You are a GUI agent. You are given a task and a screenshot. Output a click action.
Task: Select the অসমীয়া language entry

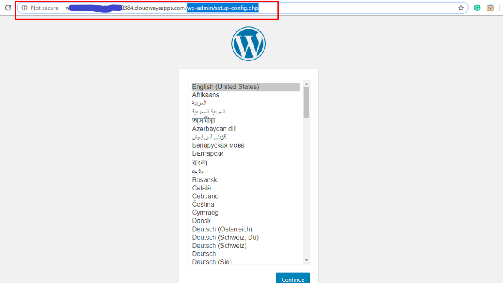[246, 120]
